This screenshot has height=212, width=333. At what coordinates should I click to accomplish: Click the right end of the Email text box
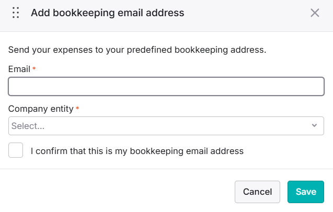pyautogui.click(x=314, y=86)
